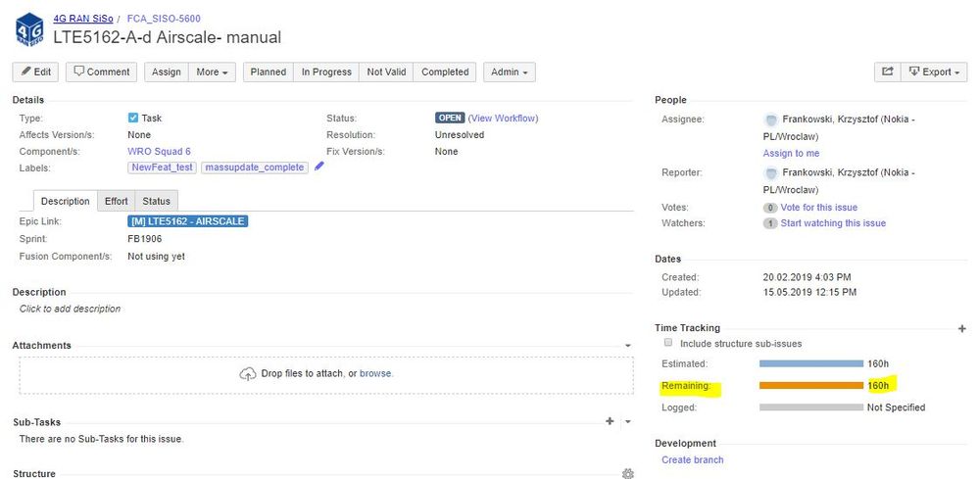
Task: Click Vote for this issue link
Action: (819, 207)
